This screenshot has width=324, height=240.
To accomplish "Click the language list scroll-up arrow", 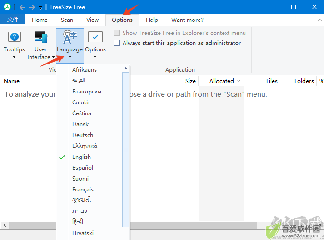I will [125, 69].
